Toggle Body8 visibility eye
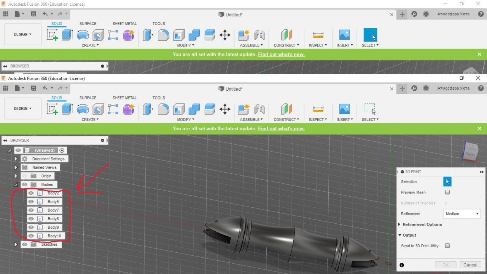 tap(31, 219)
